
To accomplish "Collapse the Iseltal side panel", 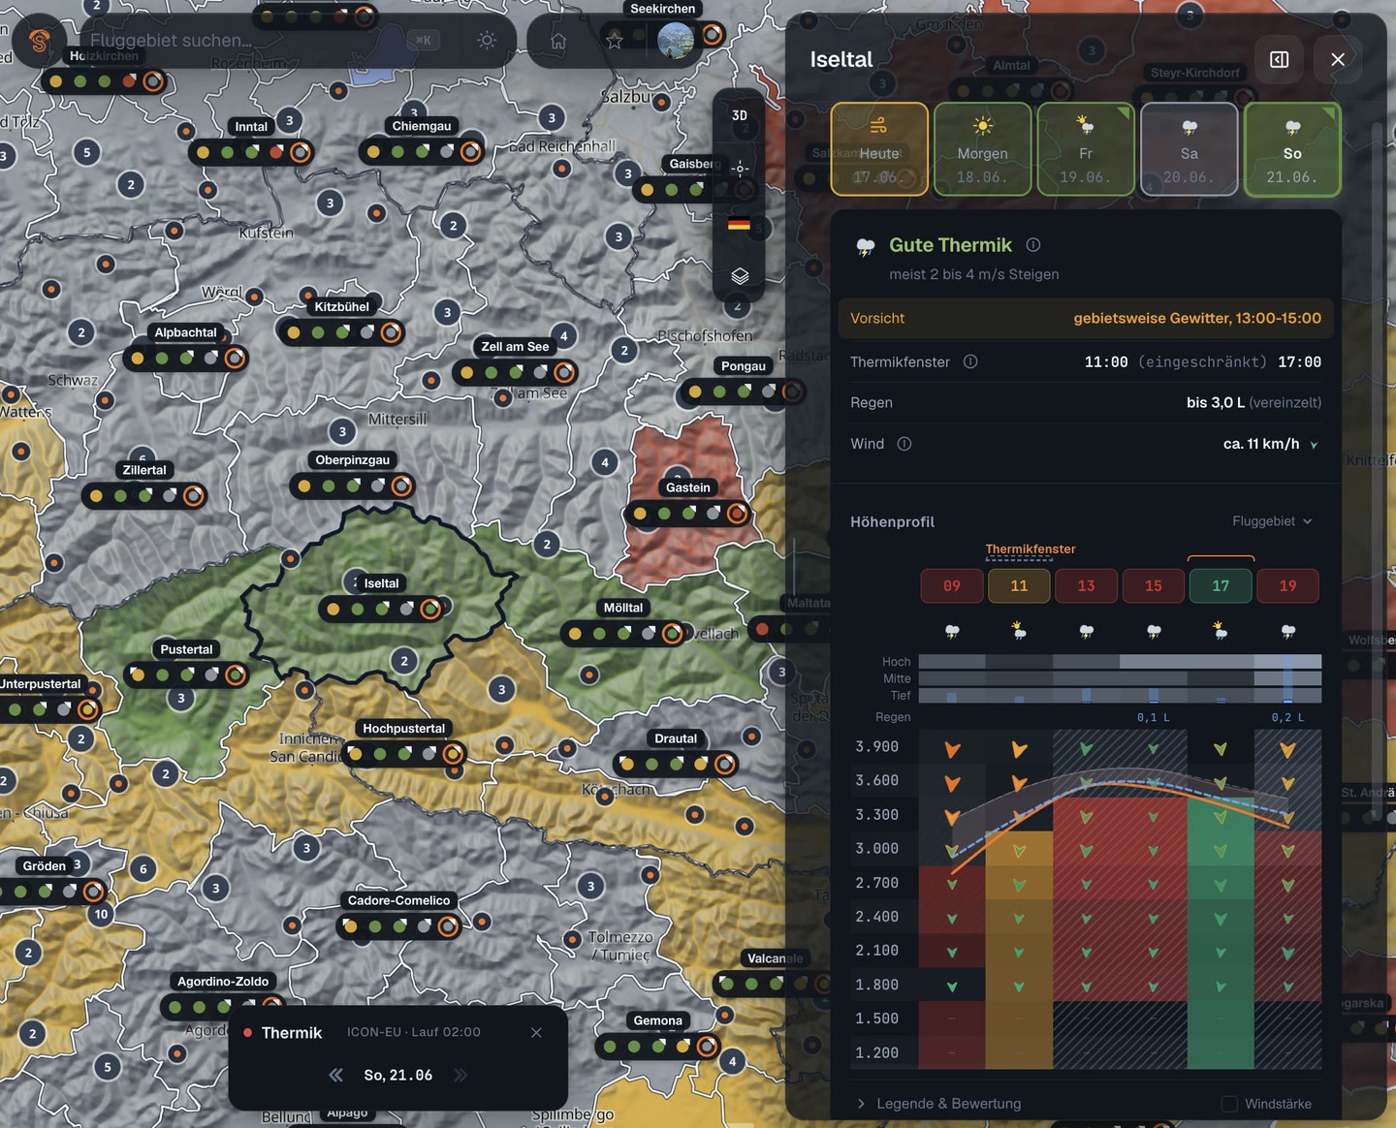I will point(1279,59).
